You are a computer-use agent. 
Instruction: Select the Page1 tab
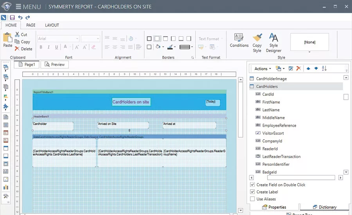tap(27, 64)
